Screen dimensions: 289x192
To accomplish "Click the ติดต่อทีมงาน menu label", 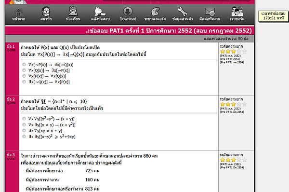I will pos(210,19).
